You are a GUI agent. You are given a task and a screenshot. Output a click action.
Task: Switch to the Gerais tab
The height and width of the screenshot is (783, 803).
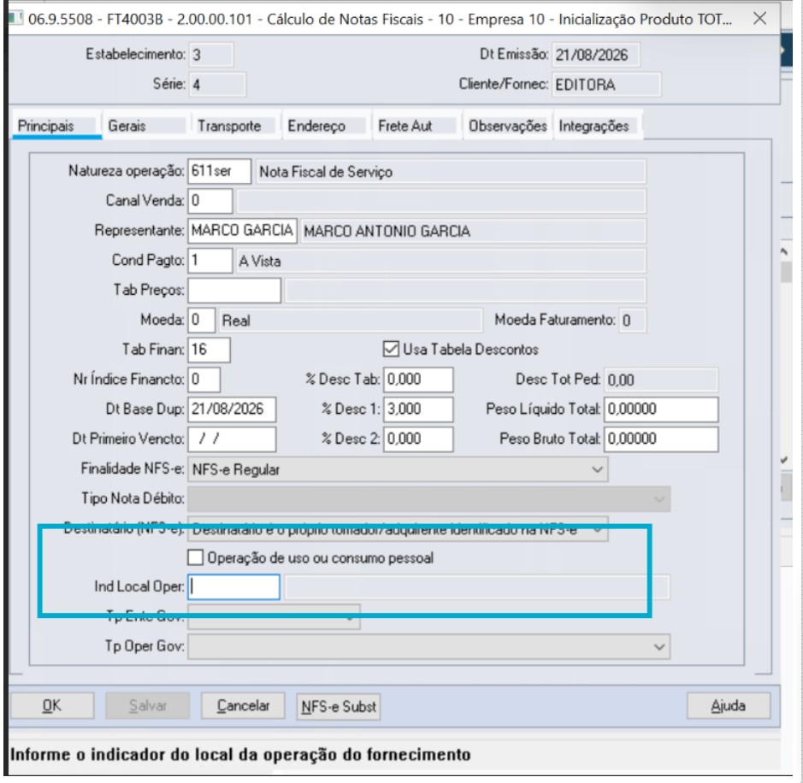pyautogui.click(x=145, y=126)
